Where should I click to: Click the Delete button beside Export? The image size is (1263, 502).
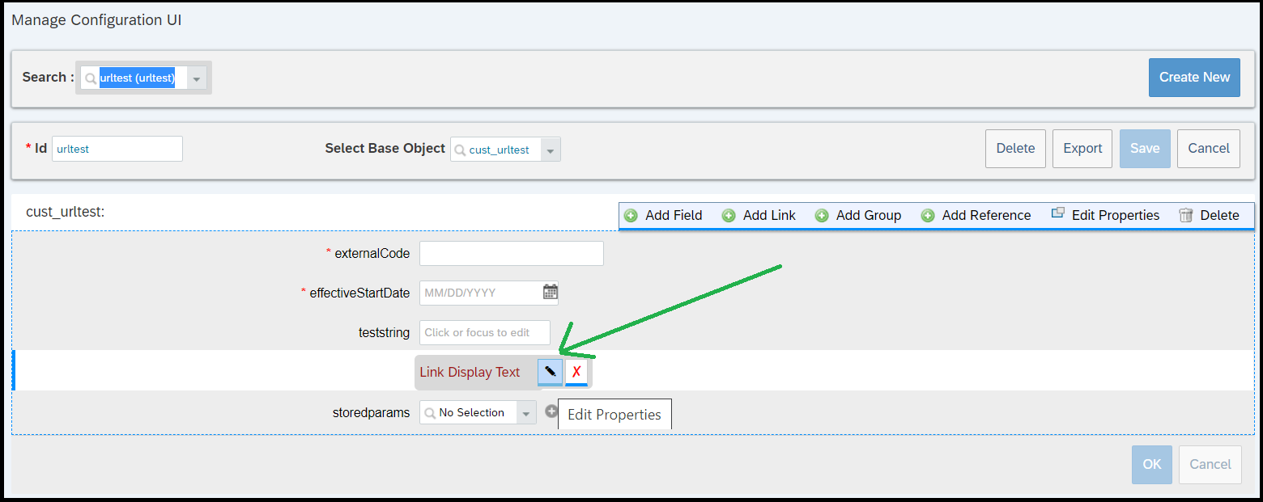1015,149
